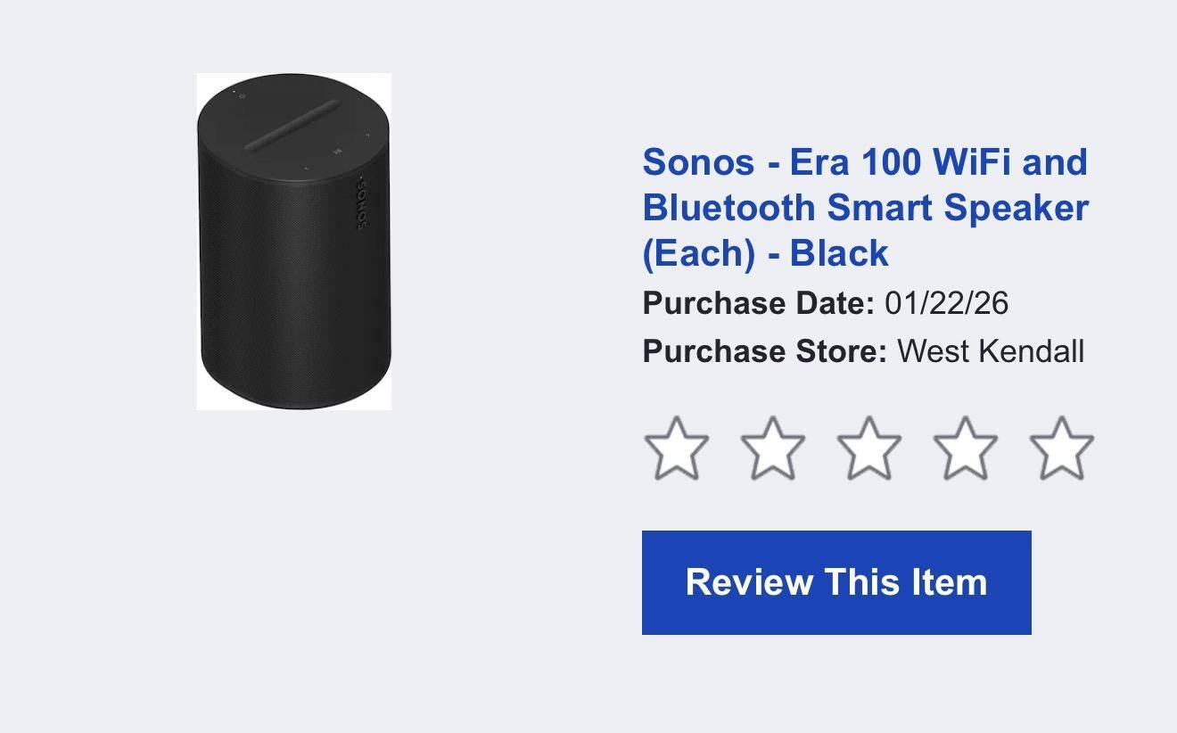1177x733 pixels.
Task: Click the touch bar on speaker top
Action: (x=292, y=125)
